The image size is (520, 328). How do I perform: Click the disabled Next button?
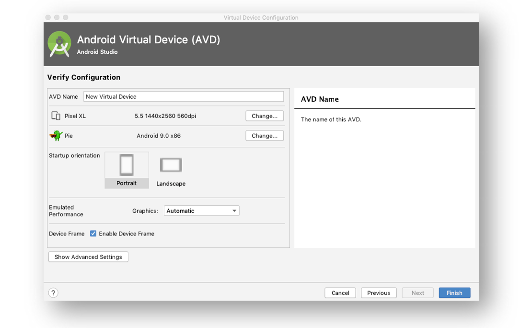[x=418, y=293]
